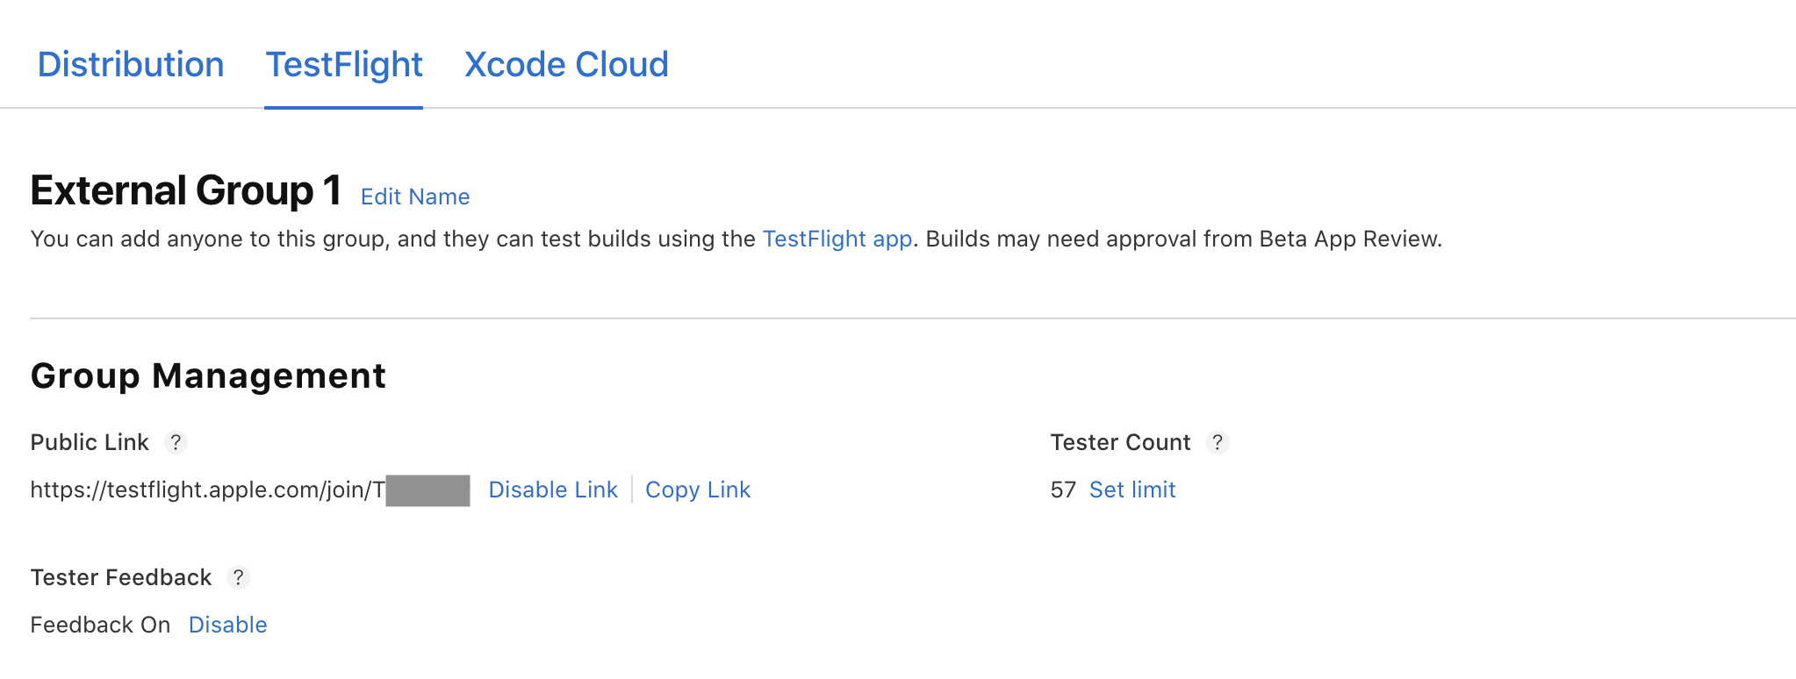Open the TestFlight app link
The image size is (1796, 679).
[836, 239]
